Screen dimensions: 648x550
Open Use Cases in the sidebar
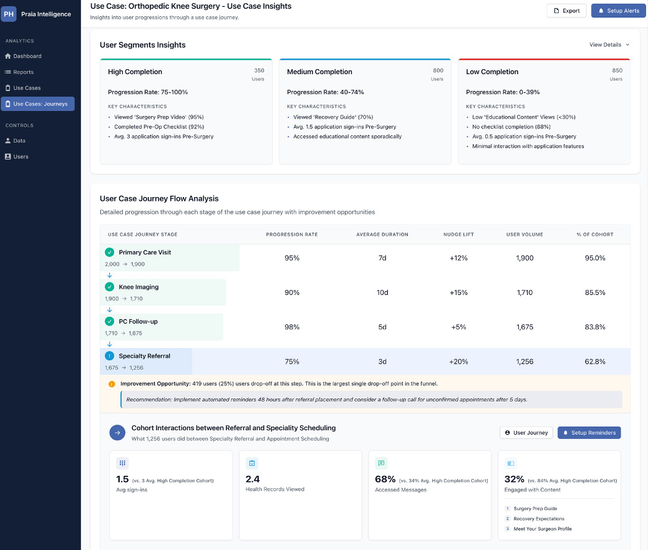(x=27, y=87)
